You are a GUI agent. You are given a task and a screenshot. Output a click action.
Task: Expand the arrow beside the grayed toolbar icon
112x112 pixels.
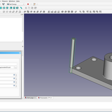[38, 8]
